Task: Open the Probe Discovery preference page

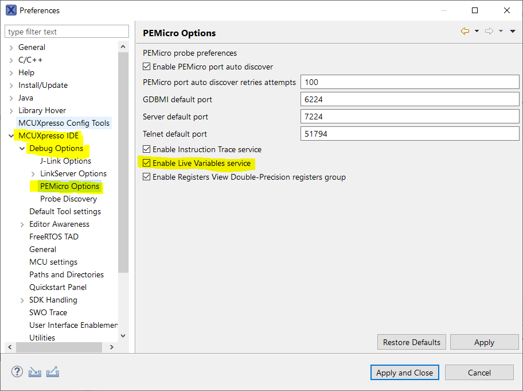Action: pos(68,199)
